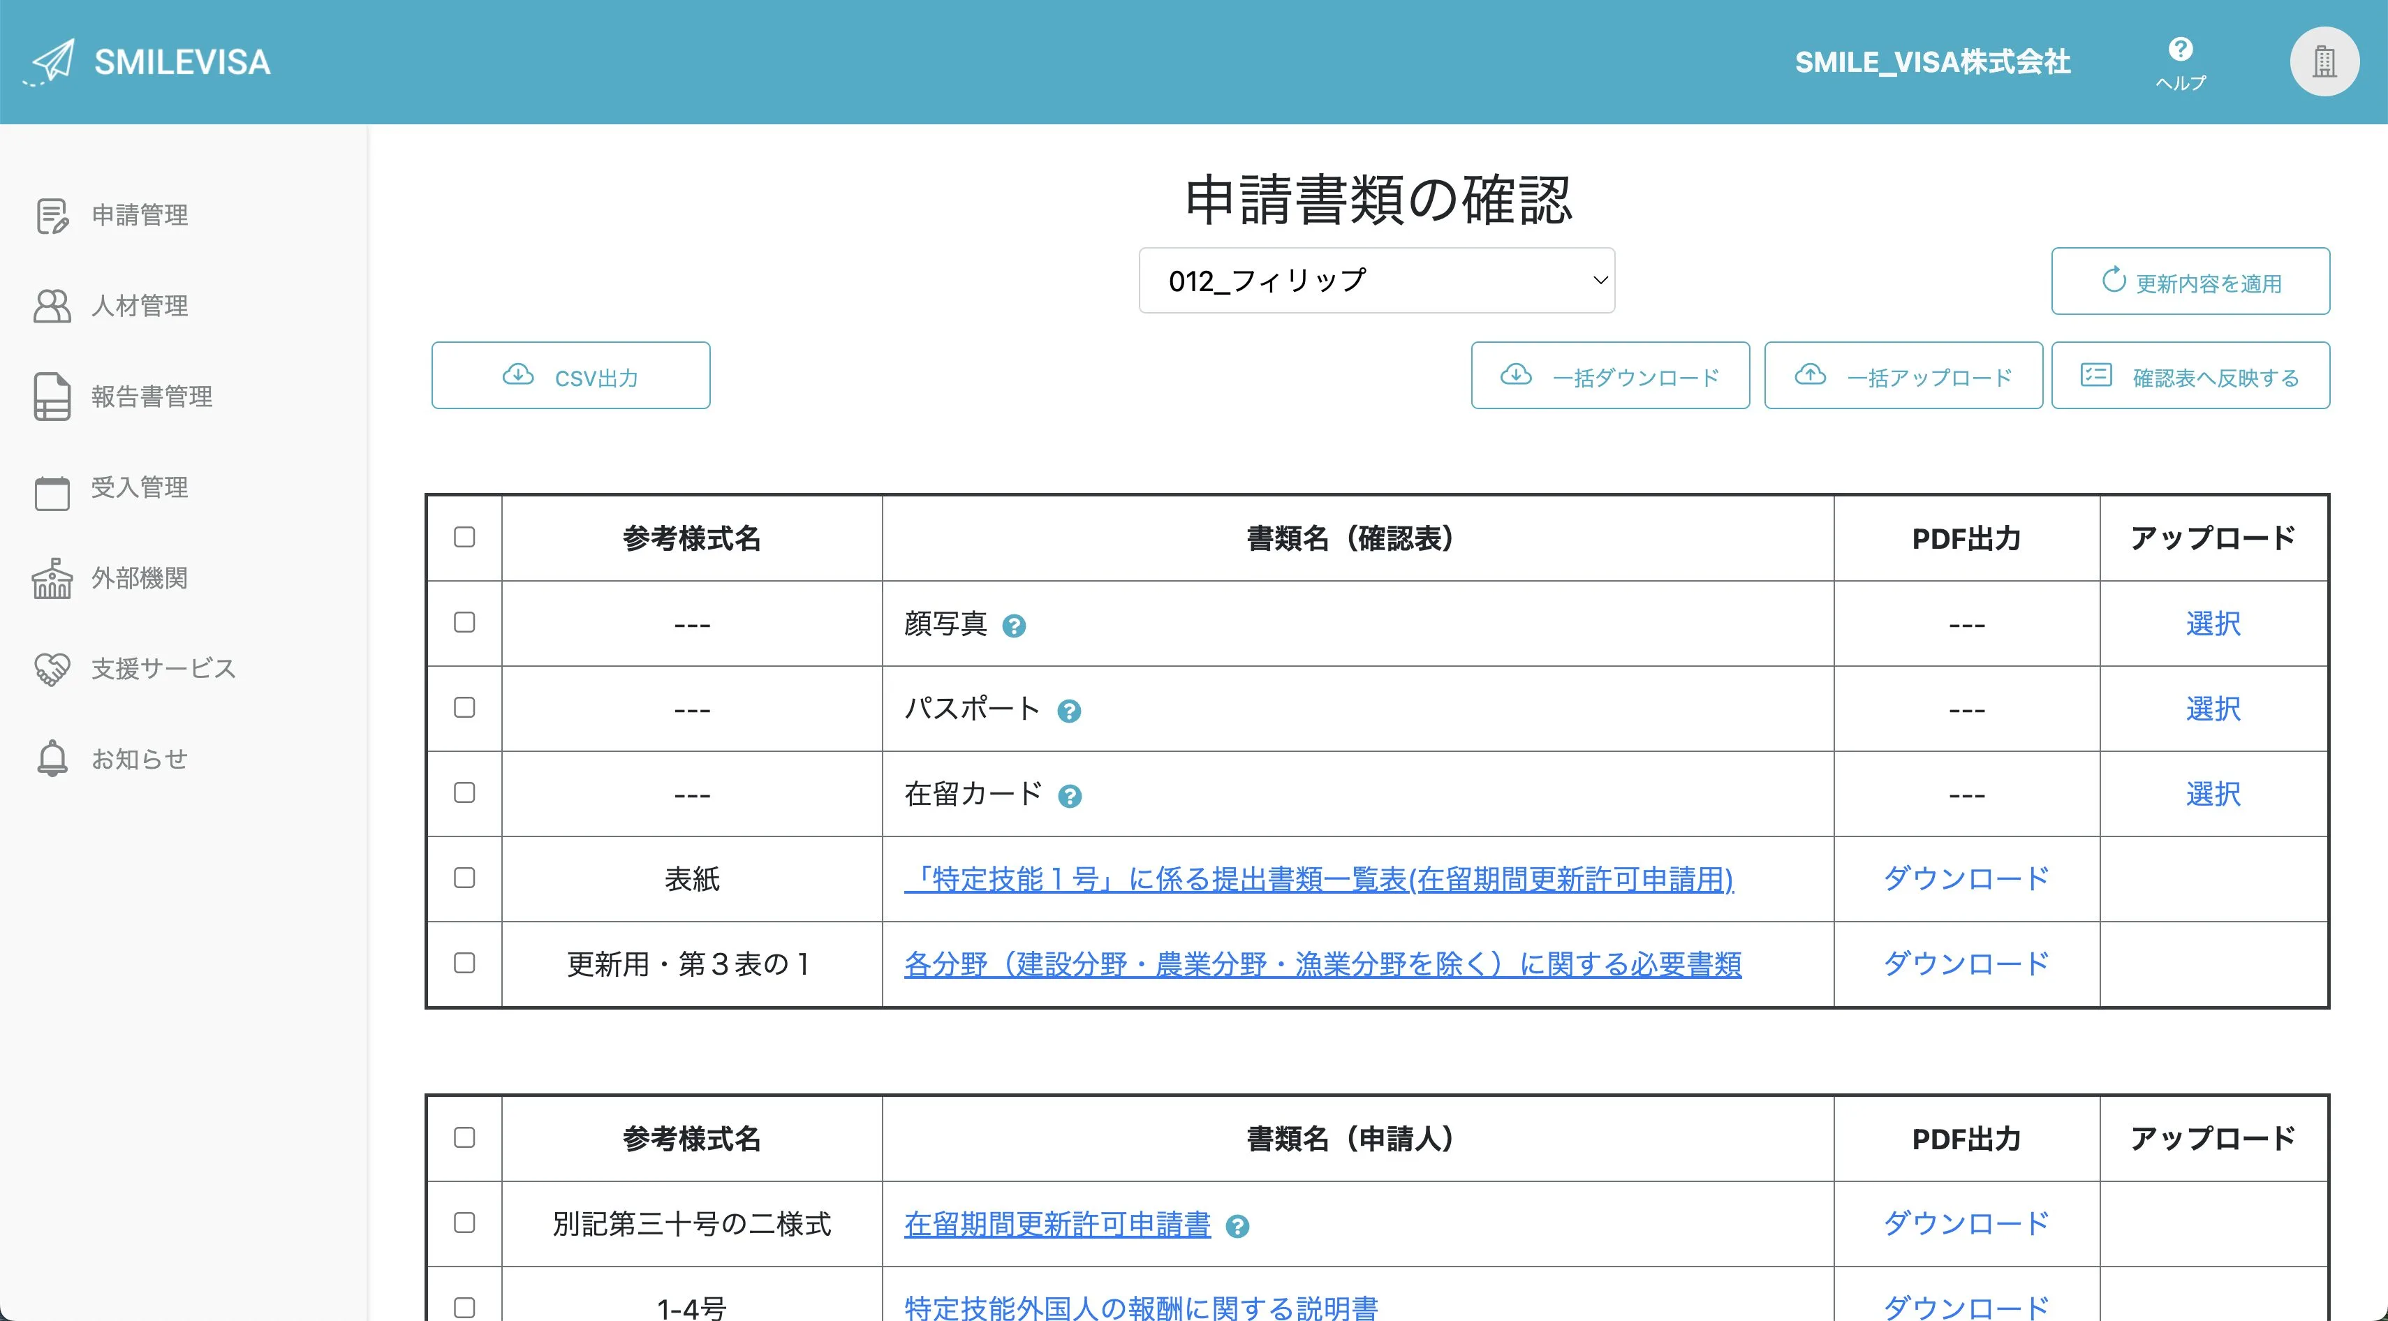Check the パスポート row checkbox
This screenshot has height=1321, width=2388.
coord(464,708)
